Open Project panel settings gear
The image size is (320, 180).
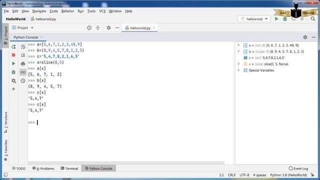(108, 28)
